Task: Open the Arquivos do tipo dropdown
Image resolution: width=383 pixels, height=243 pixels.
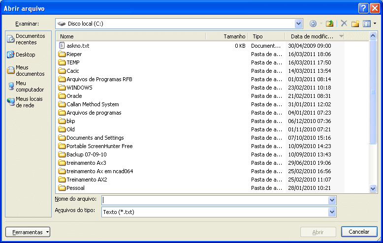Action: [x=332, y=212]
